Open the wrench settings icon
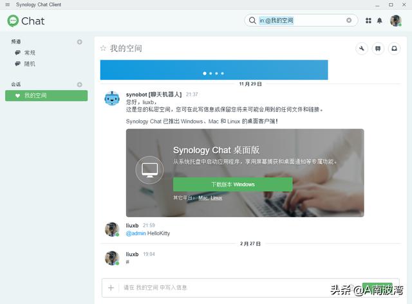The width and height of the screenshot is (412, 304). (x=362, y=49)
